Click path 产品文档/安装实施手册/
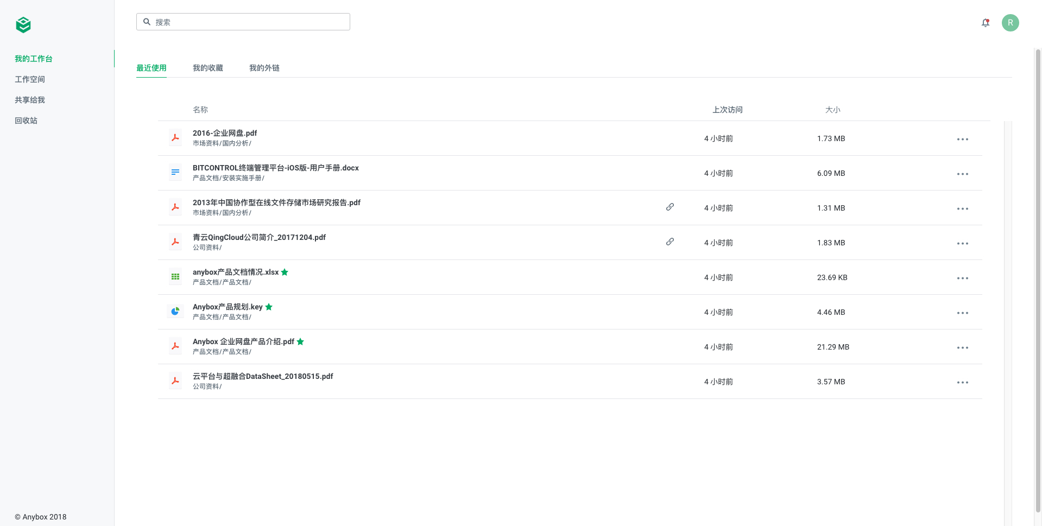This screenshot has width=1042, height=526. (x=229, y=178)
